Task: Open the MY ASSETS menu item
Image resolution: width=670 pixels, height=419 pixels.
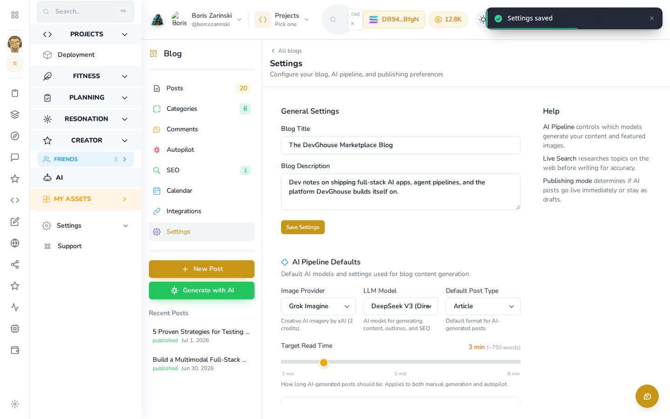Action: (86, 199)
